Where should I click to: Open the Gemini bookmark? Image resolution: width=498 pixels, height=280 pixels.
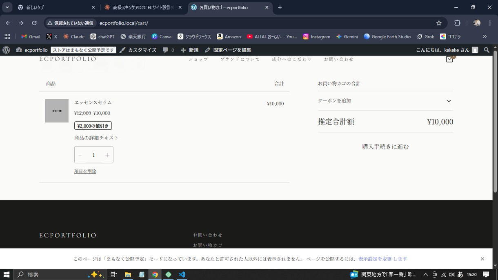point(347,36)
